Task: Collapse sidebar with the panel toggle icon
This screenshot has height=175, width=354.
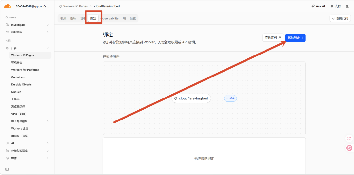Action: (7, 169)
